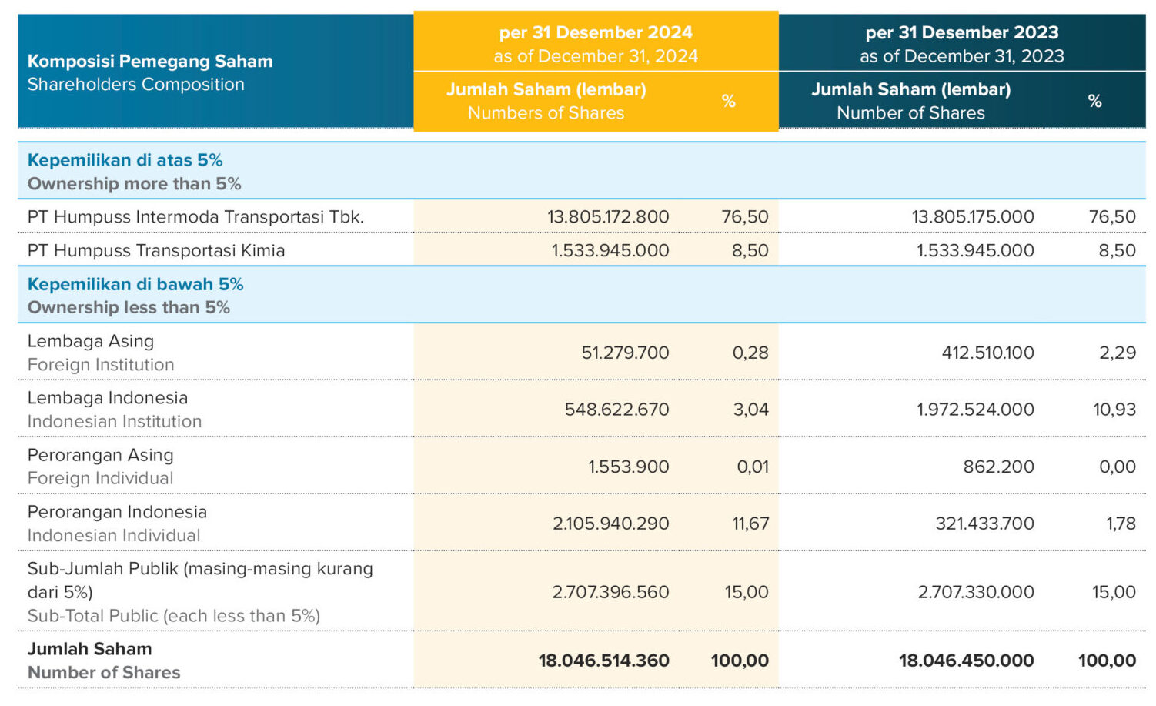Viewport: 1156px width, 706px height.
Task: Select the "Ownership less than 5%" section label
Action: click(x=129, y=308)
